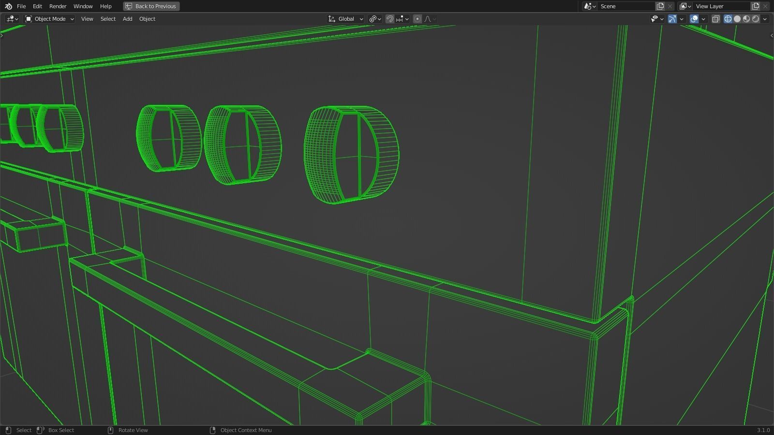Open the Global transform orientation dropdown
This screenshot has height=435, width=774.
[x=346, y=19]
